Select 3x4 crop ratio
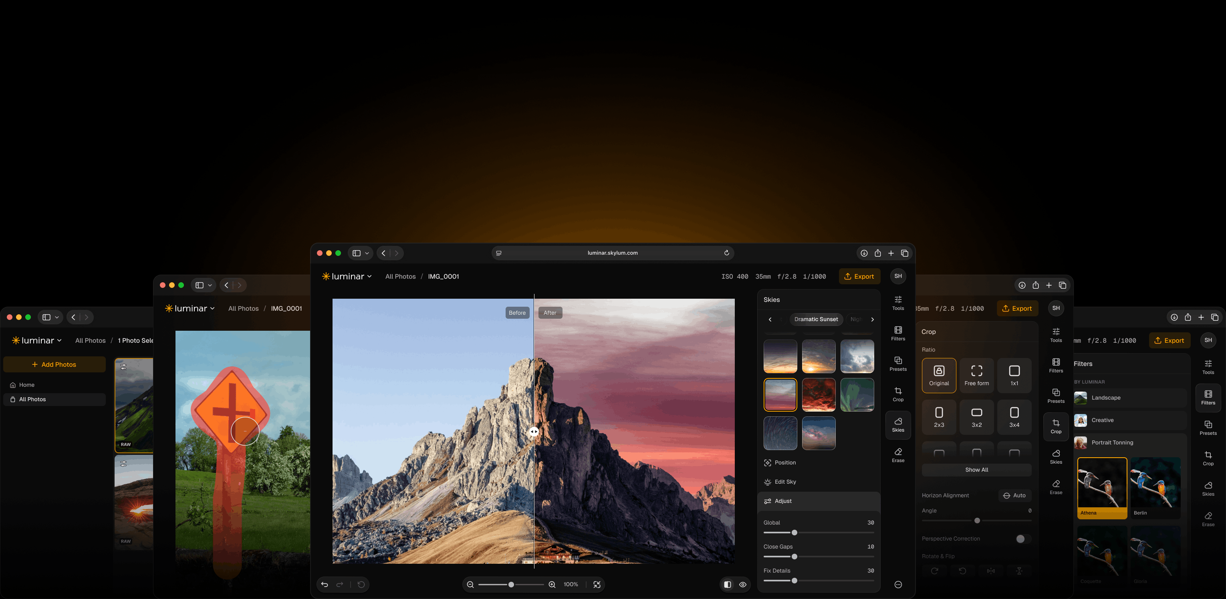This screenshot has width=1226, height=599. tap(1014, 417)
